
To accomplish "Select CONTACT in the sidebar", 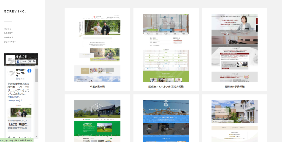I will (x=10, y=42).
